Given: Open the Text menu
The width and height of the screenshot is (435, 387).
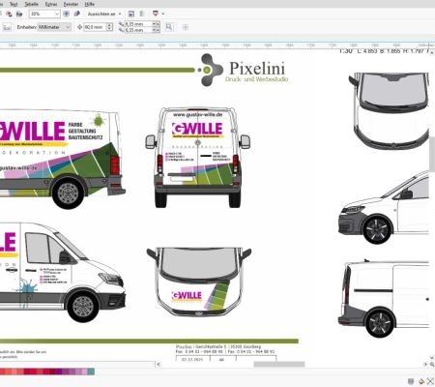Looking at the screenshot, I should tap(14, 4).
